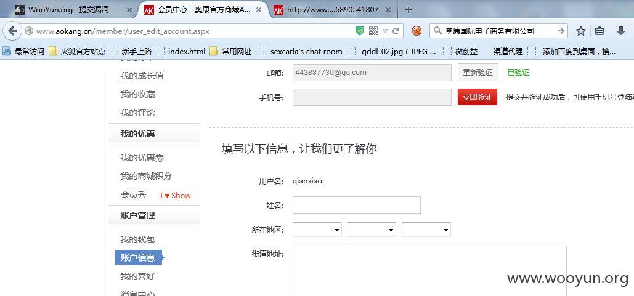Open 我的评论 in sidebar
The width and height of the screenshot is (634, 296).
pos(137,113)
